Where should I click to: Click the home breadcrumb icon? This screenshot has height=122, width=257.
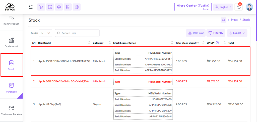point(223,20)
